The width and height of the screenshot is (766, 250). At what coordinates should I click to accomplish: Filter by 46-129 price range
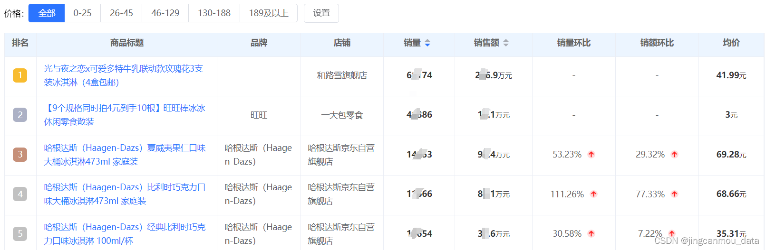[165, 13]
